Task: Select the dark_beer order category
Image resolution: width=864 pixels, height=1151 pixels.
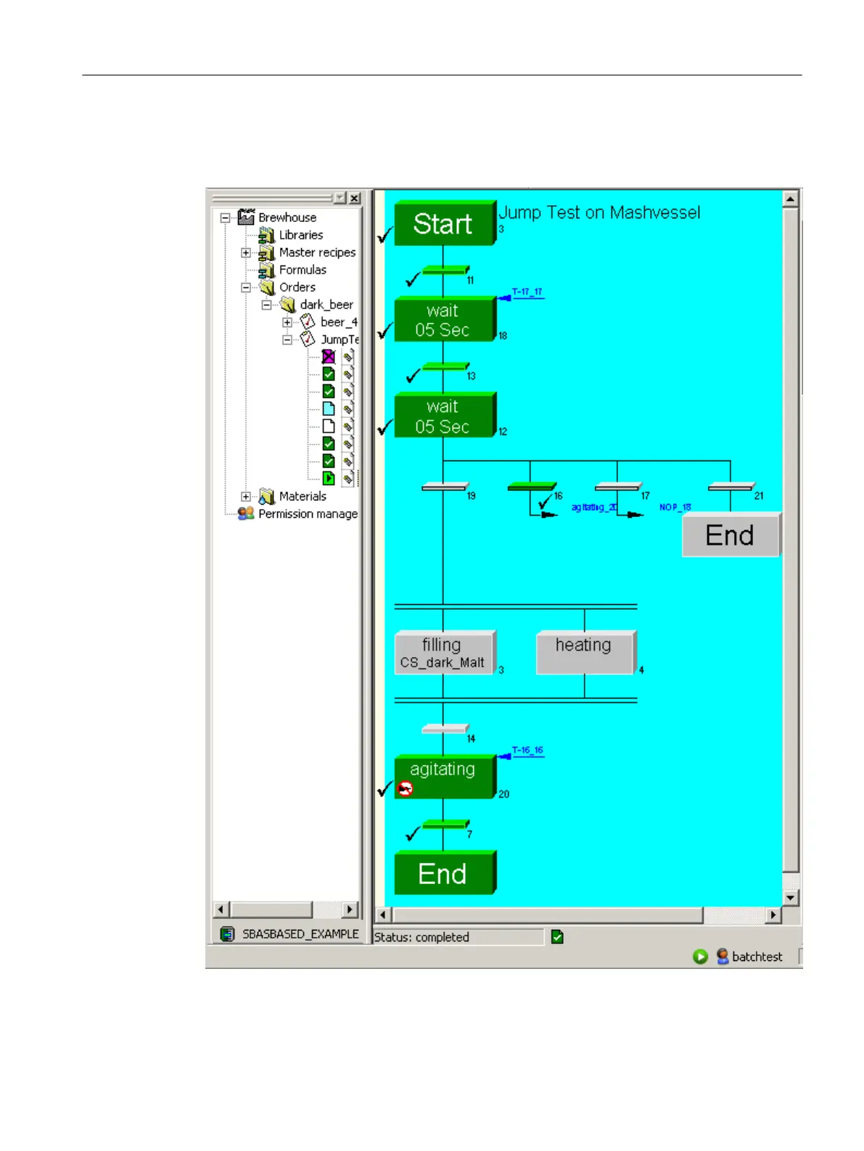Action: [x=326, y=305]
